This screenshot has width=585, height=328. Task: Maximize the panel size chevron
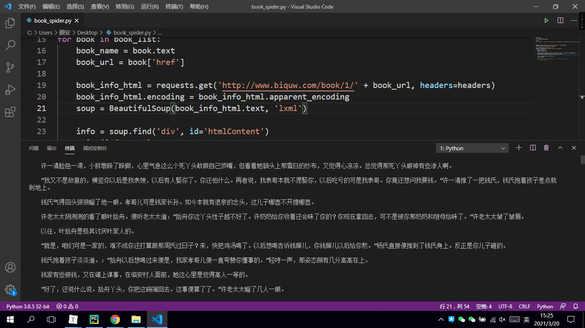click(560, 148)
